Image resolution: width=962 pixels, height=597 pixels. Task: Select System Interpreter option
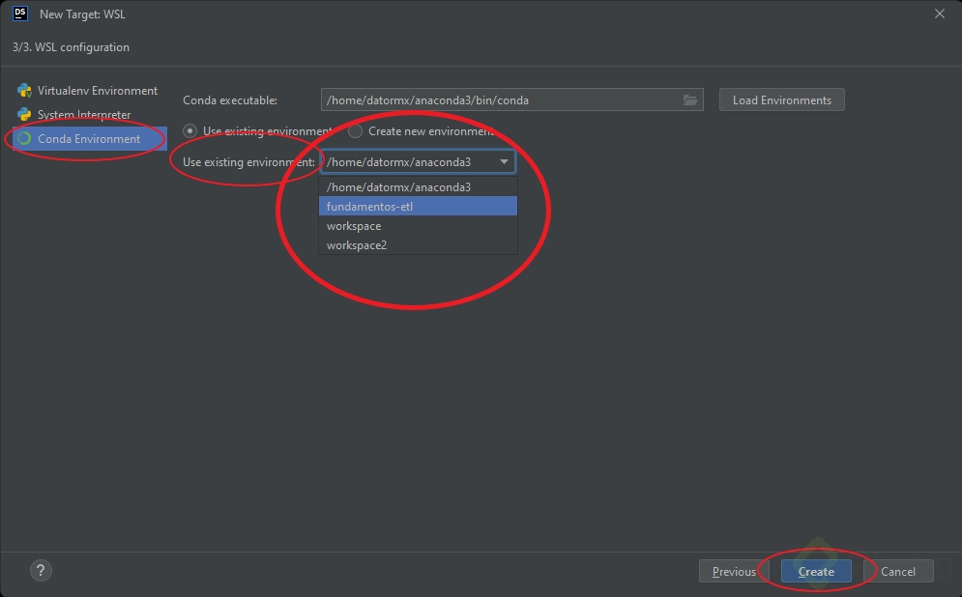[90, 115]
